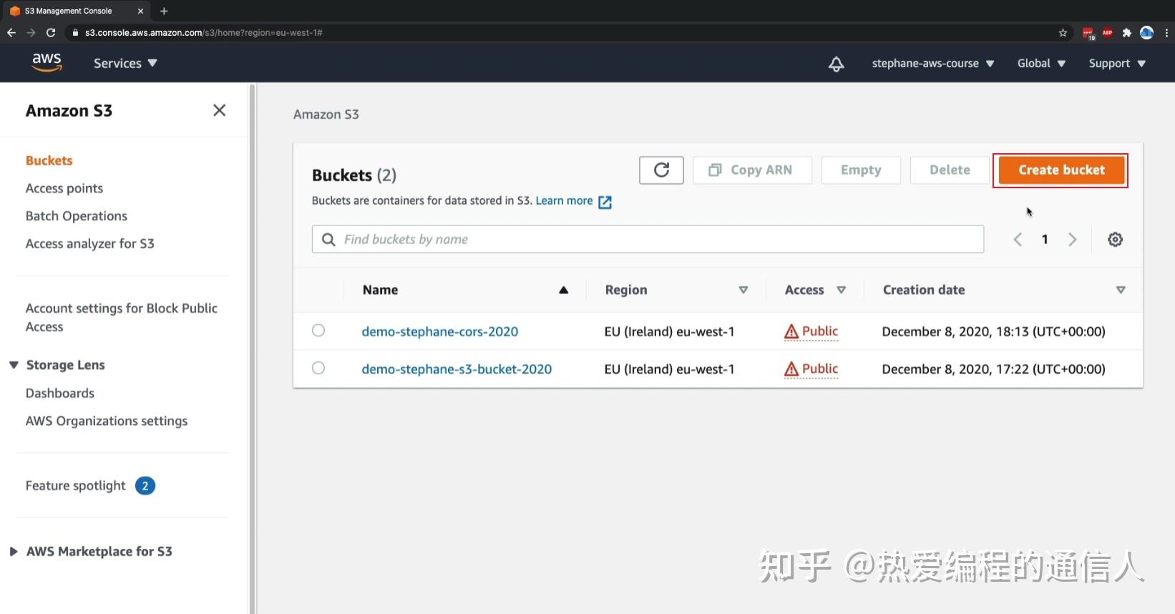Close the Amazon S3 sidebar
The image size is (1175, 614).
tap(219, 110)
